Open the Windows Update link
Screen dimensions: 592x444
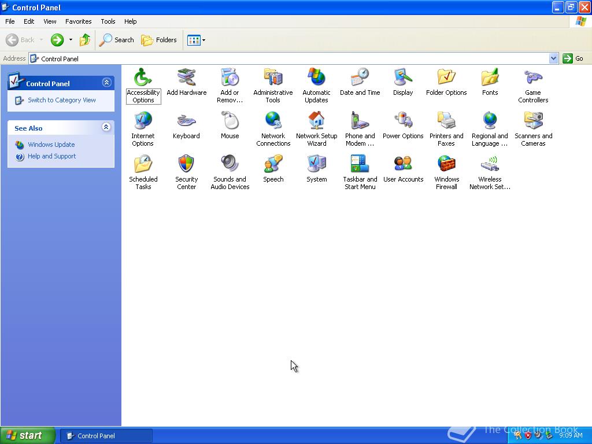(x=51, y=145)
